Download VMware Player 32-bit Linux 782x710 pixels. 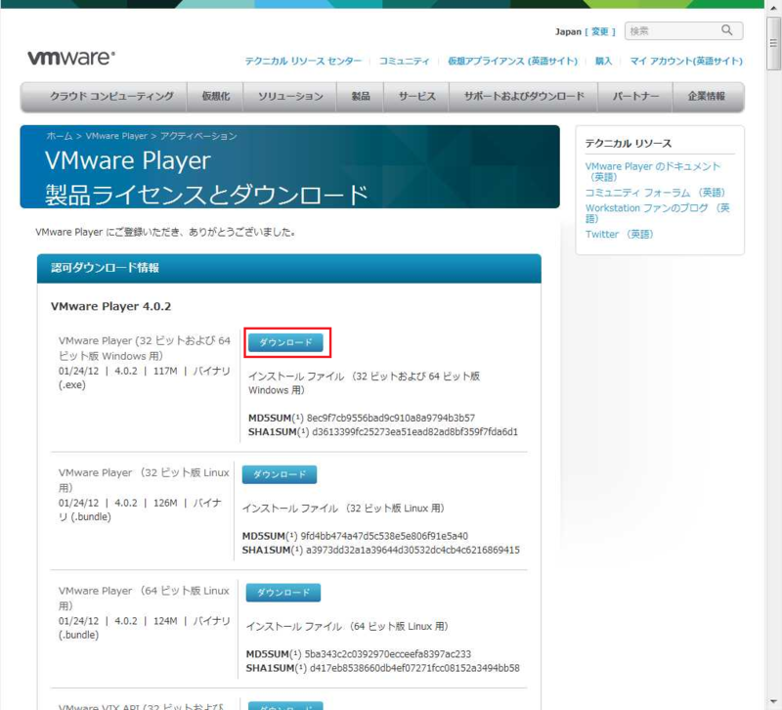click(280, 474)
